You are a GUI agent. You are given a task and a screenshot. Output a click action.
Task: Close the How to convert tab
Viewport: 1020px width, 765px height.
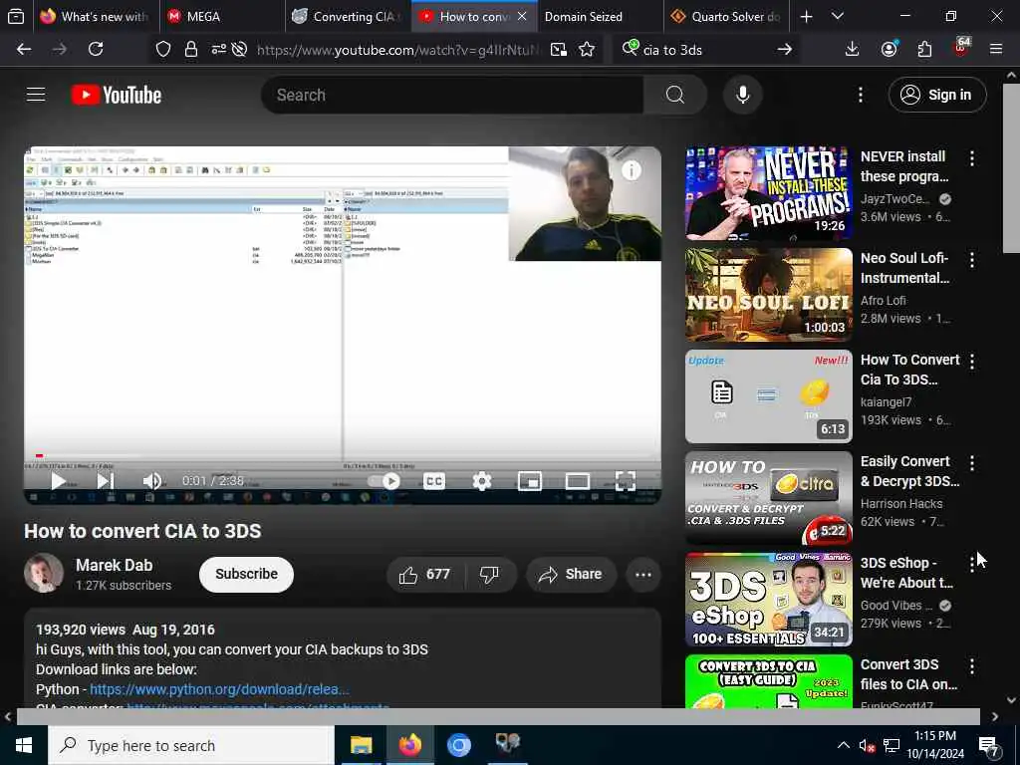click(522, 16)
